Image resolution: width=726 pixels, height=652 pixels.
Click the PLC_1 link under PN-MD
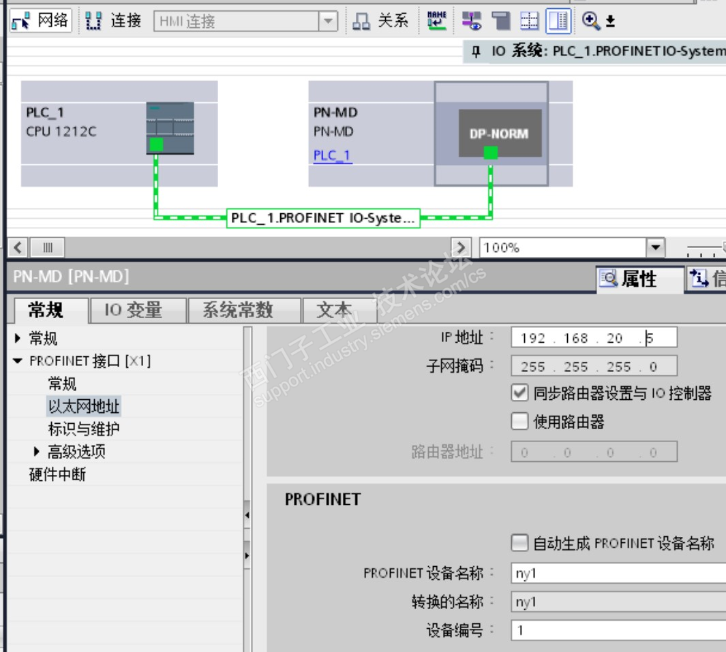pos(333,155)
